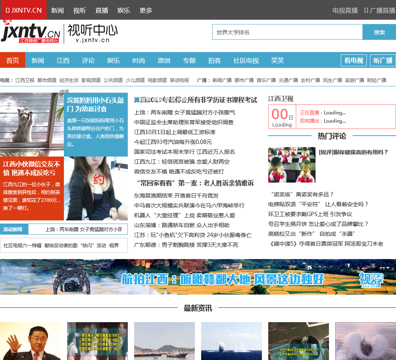The height and width of the screenshot is (360, 396).
Task: Open the 少儿频道 channel link
Action: tap(135, 80)
